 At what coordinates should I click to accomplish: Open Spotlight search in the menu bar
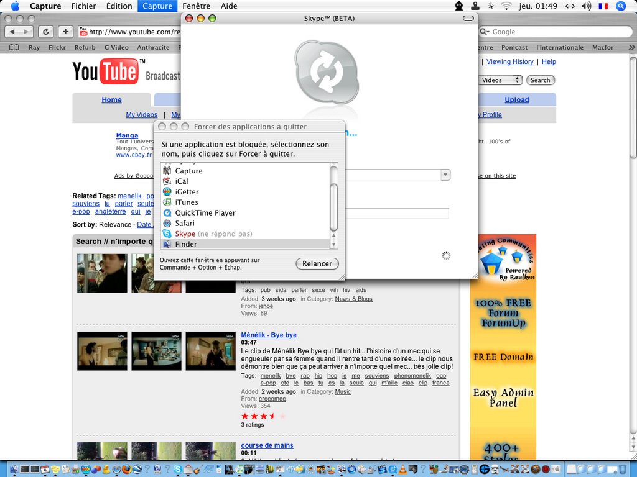621,6
